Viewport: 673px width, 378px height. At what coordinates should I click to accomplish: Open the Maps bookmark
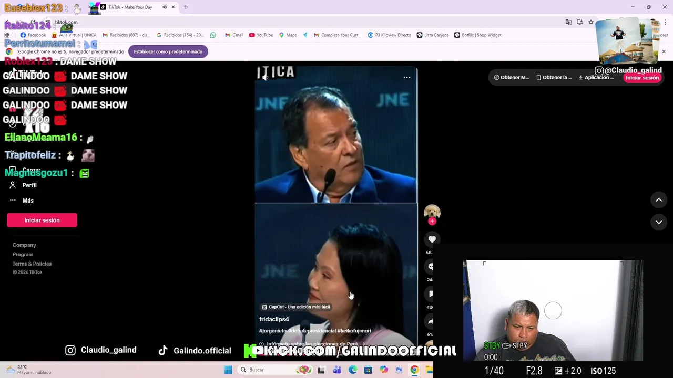tap(288, 35)
